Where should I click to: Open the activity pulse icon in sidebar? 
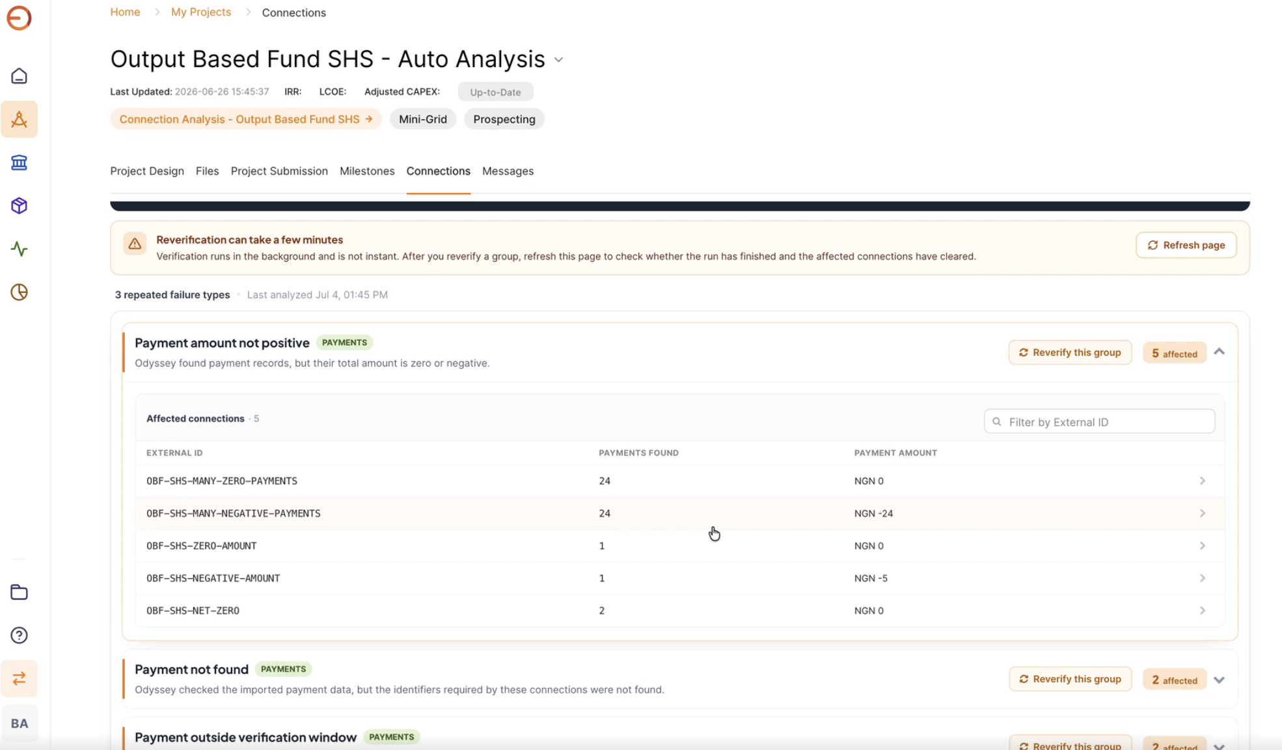19,249
